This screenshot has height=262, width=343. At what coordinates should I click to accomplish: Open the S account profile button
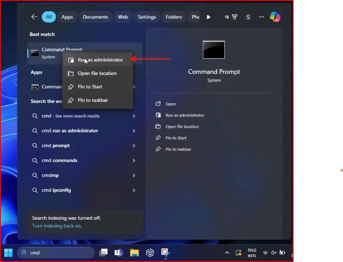[x=248, y=17]
